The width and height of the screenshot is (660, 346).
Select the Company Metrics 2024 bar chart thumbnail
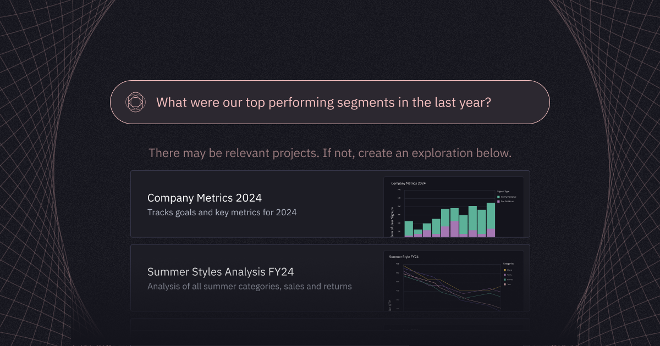coord(453,207)
